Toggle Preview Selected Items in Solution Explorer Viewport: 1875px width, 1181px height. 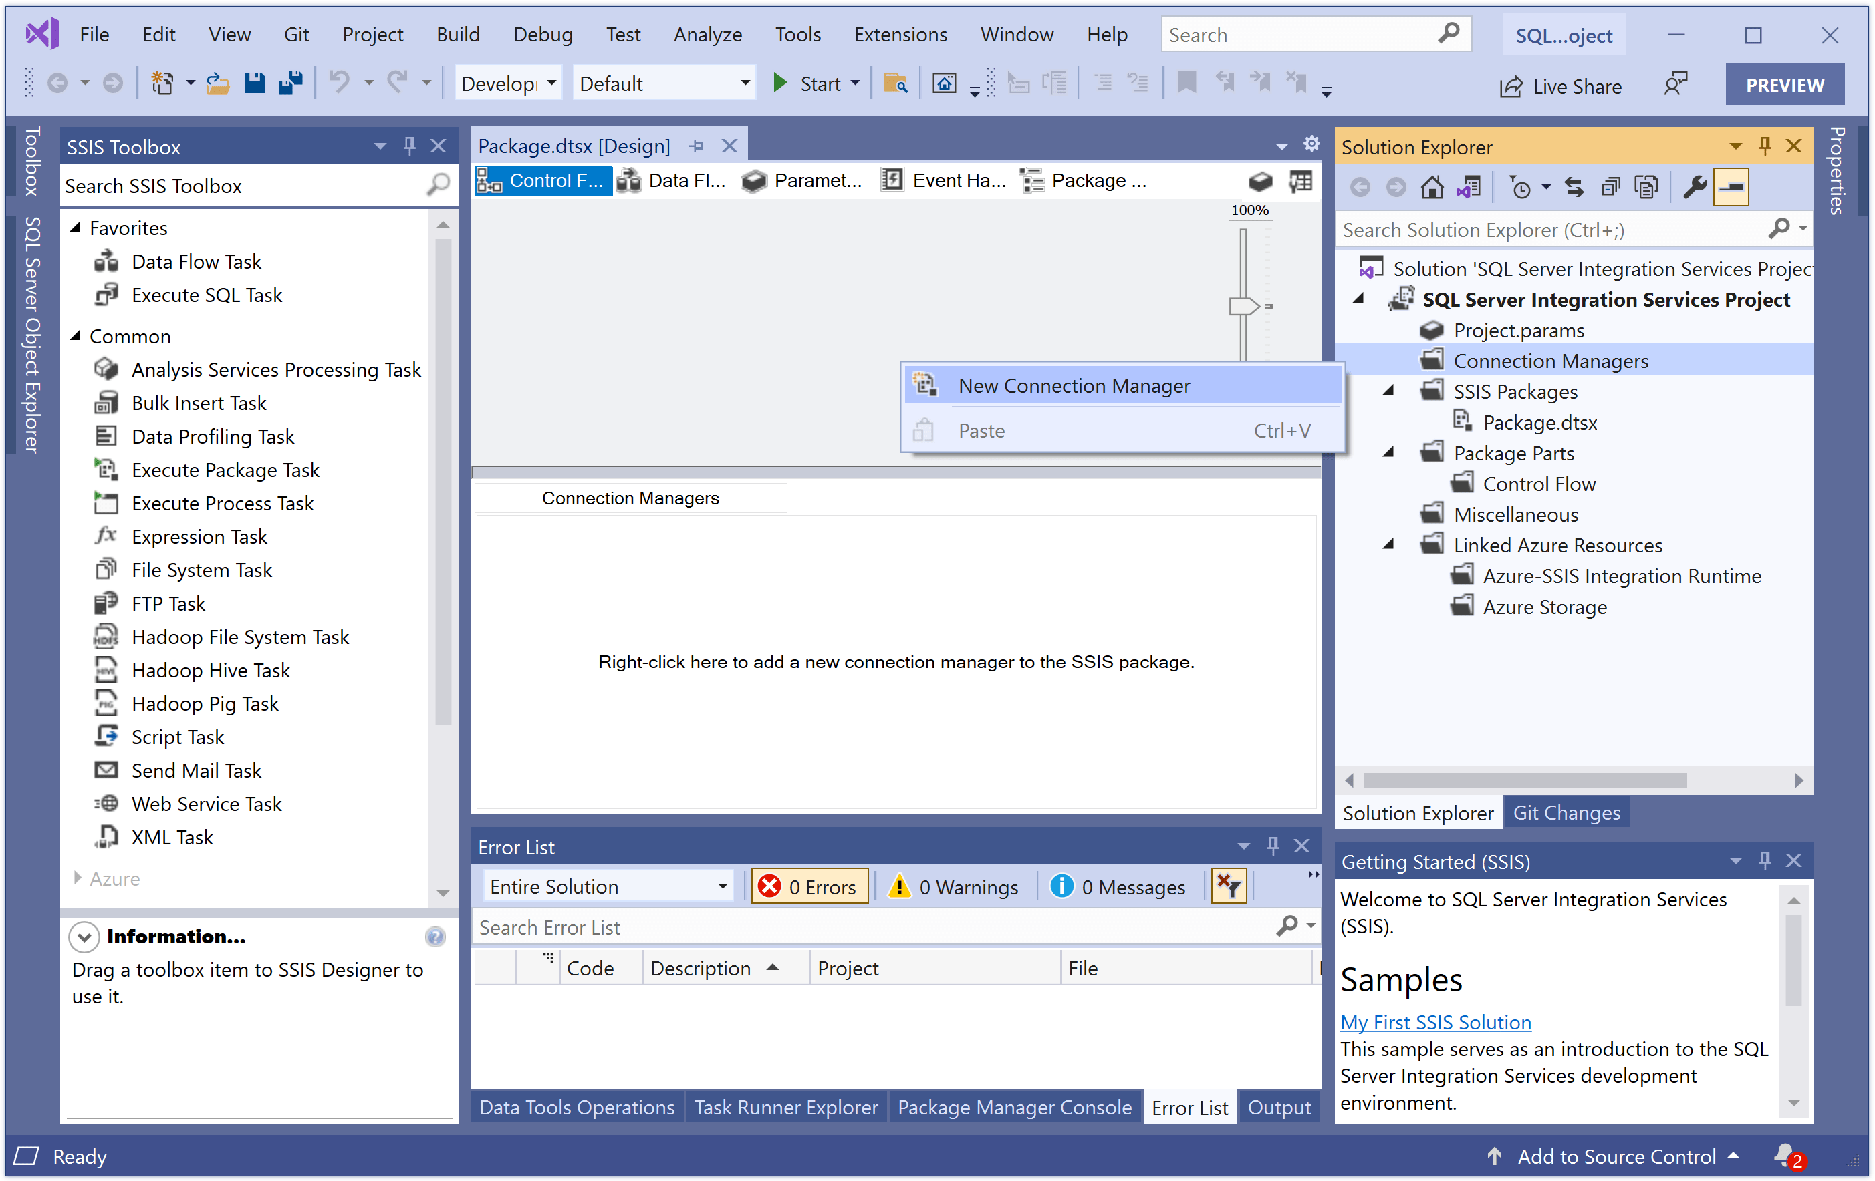[1731, 187]
